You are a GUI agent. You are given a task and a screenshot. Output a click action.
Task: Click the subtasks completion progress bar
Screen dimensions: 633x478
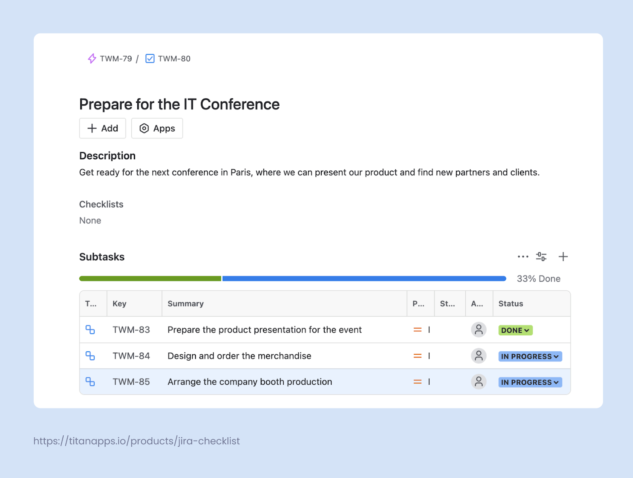(x=292, y=278)
